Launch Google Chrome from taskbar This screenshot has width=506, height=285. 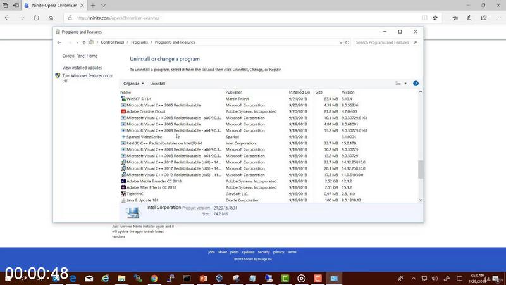(x=154, y=278)
